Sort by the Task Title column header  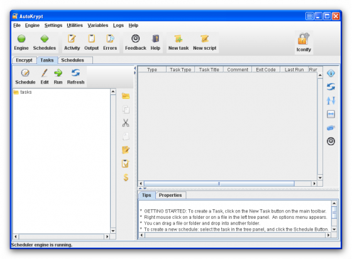tap(209, 70)
